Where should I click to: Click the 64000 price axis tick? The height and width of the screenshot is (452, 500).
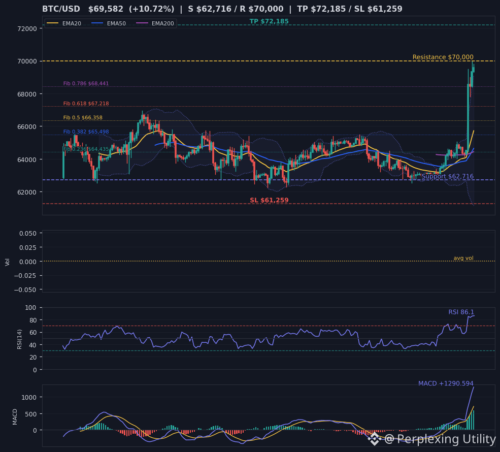(x=27, y=159)
